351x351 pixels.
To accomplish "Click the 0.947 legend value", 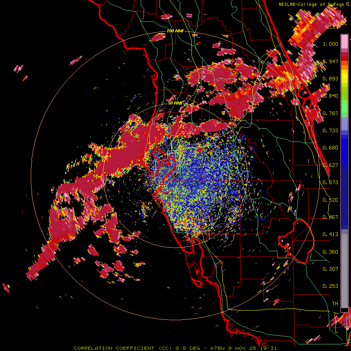I will [x=330, y=61].
